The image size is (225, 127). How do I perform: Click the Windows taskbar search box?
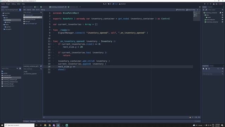click(x=19, y=125)
